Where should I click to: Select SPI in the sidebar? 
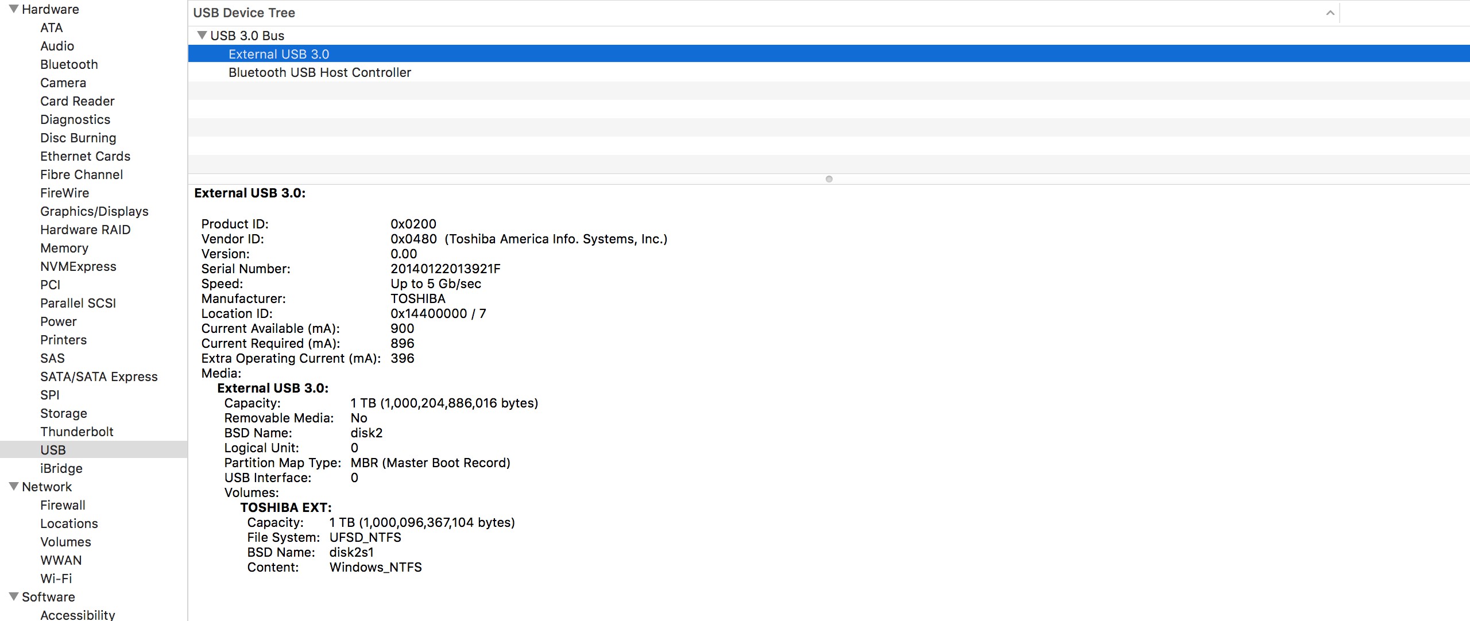(50, 395)
